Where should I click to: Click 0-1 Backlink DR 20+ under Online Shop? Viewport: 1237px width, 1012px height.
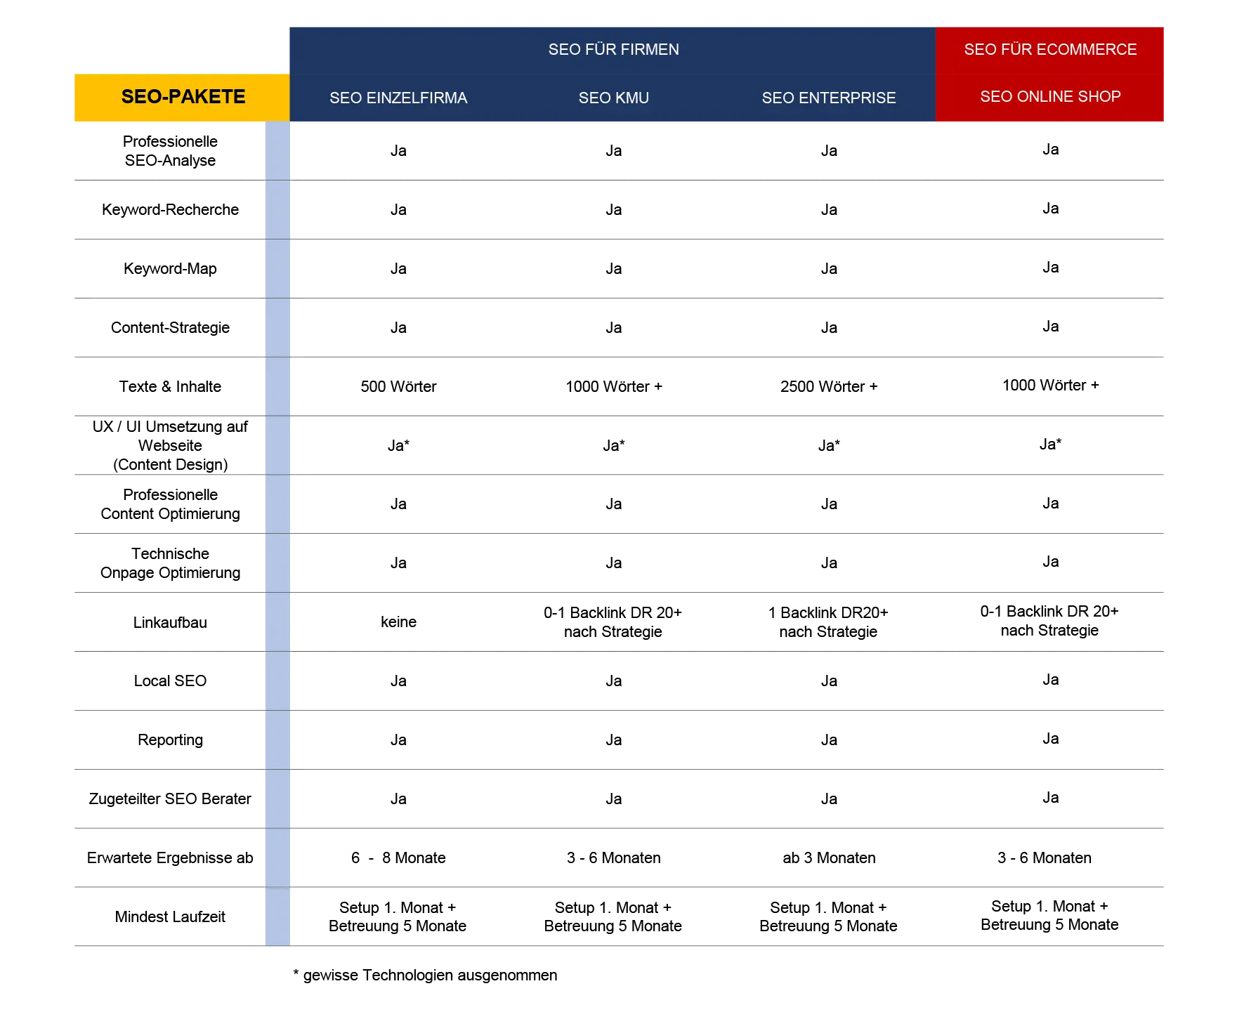click(x=1049, y=621)
